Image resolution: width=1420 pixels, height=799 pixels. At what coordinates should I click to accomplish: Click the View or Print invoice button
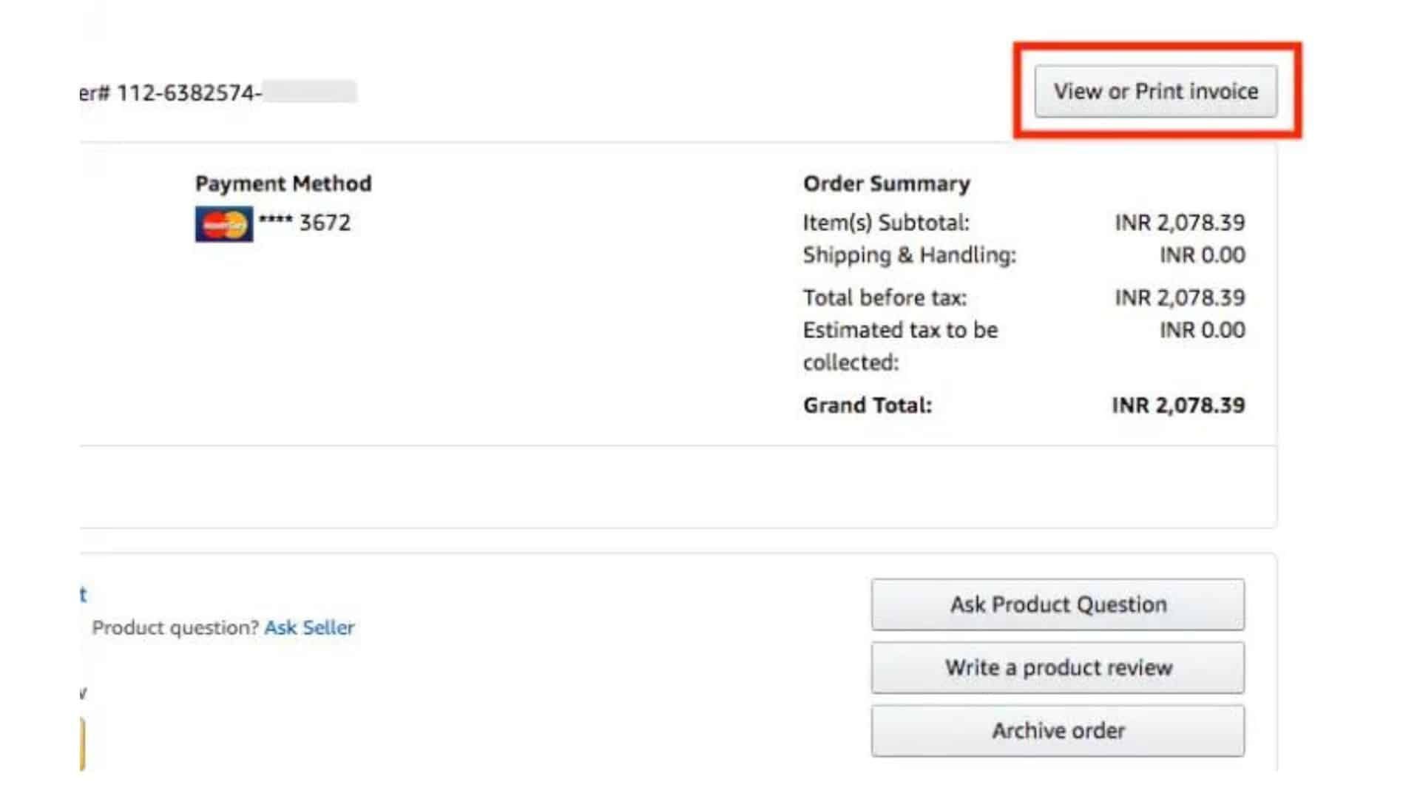pyautogui.click(x=1155, y=91)
